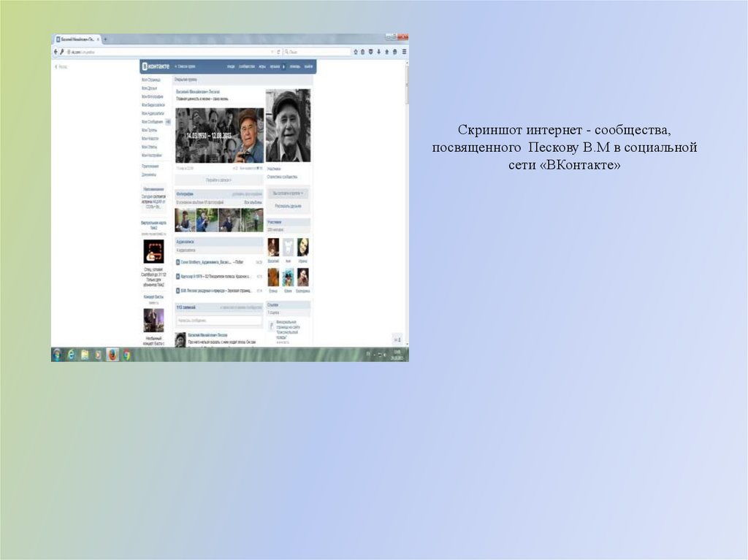Click the scroll-to-top widget near page bottom
748x560 pixels.
[x=397, y=340]
